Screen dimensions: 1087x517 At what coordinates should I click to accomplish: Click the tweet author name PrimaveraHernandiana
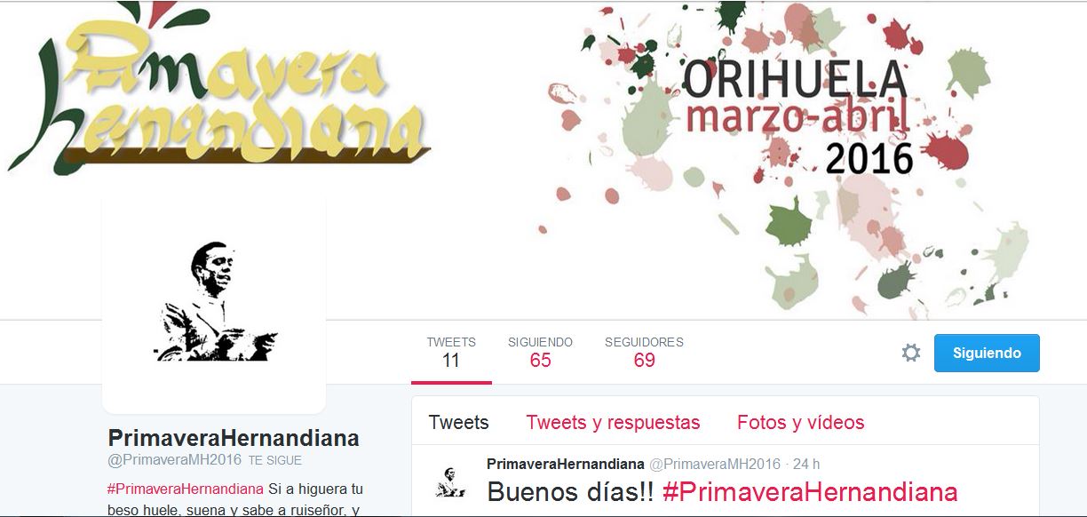566,464
